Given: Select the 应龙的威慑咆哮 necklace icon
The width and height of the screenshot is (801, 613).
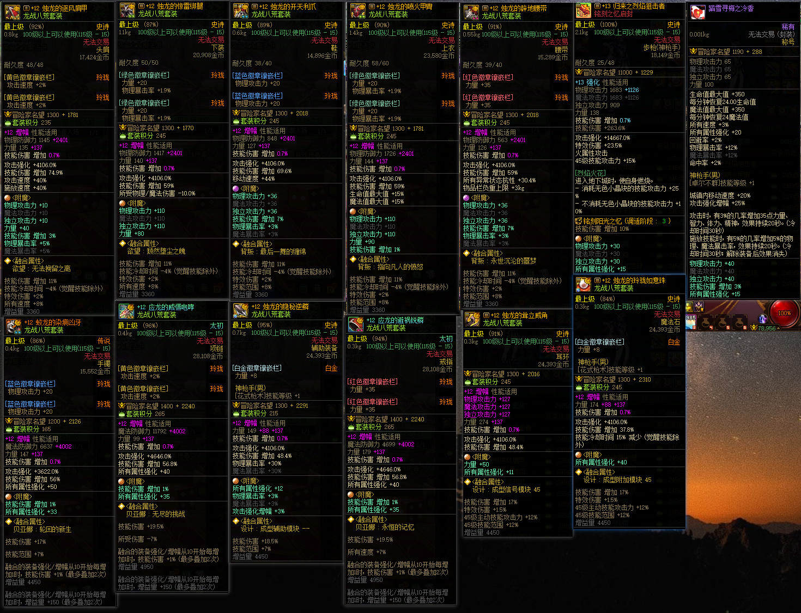Looking at the screenshot, I should (126, 311).
